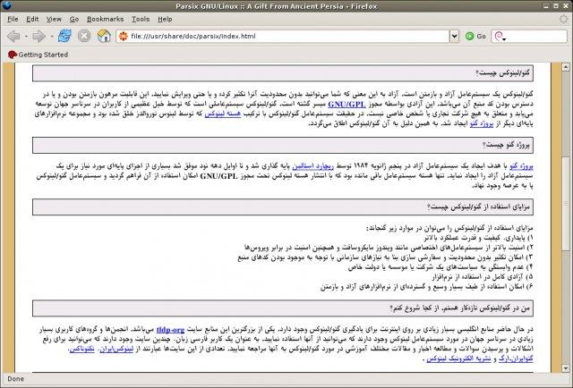The image size is (573, 388).
Task: Reload the current page
Action: [64, 37]
